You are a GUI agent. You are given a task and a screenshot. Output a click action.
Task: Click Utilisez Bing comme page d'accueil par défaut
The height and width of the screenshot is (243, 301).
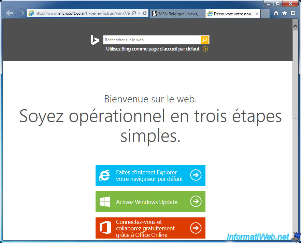point(153,49)
